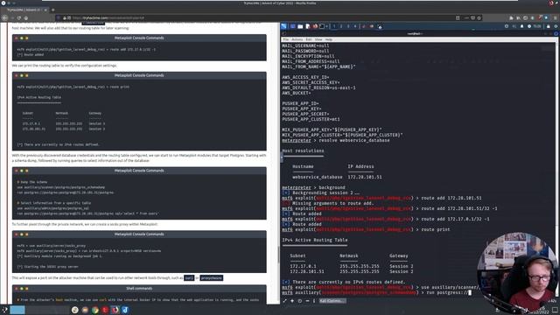The width and height of the screenshot is (560, 315).
Task: Open Firefox from the host taskbar
Action: [x=115, y=310]
